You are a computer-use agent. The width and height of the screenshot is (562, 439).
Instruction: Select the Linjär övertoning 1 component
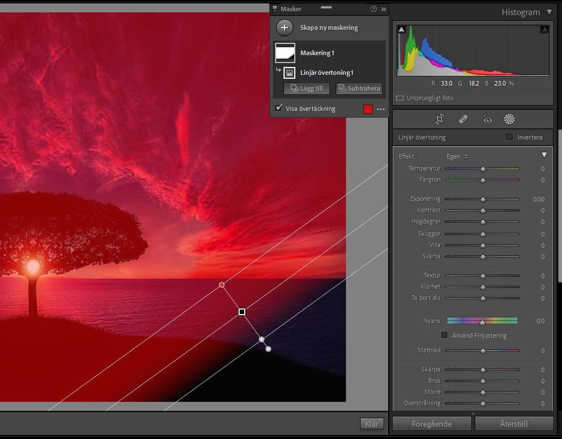pos(326,73)
